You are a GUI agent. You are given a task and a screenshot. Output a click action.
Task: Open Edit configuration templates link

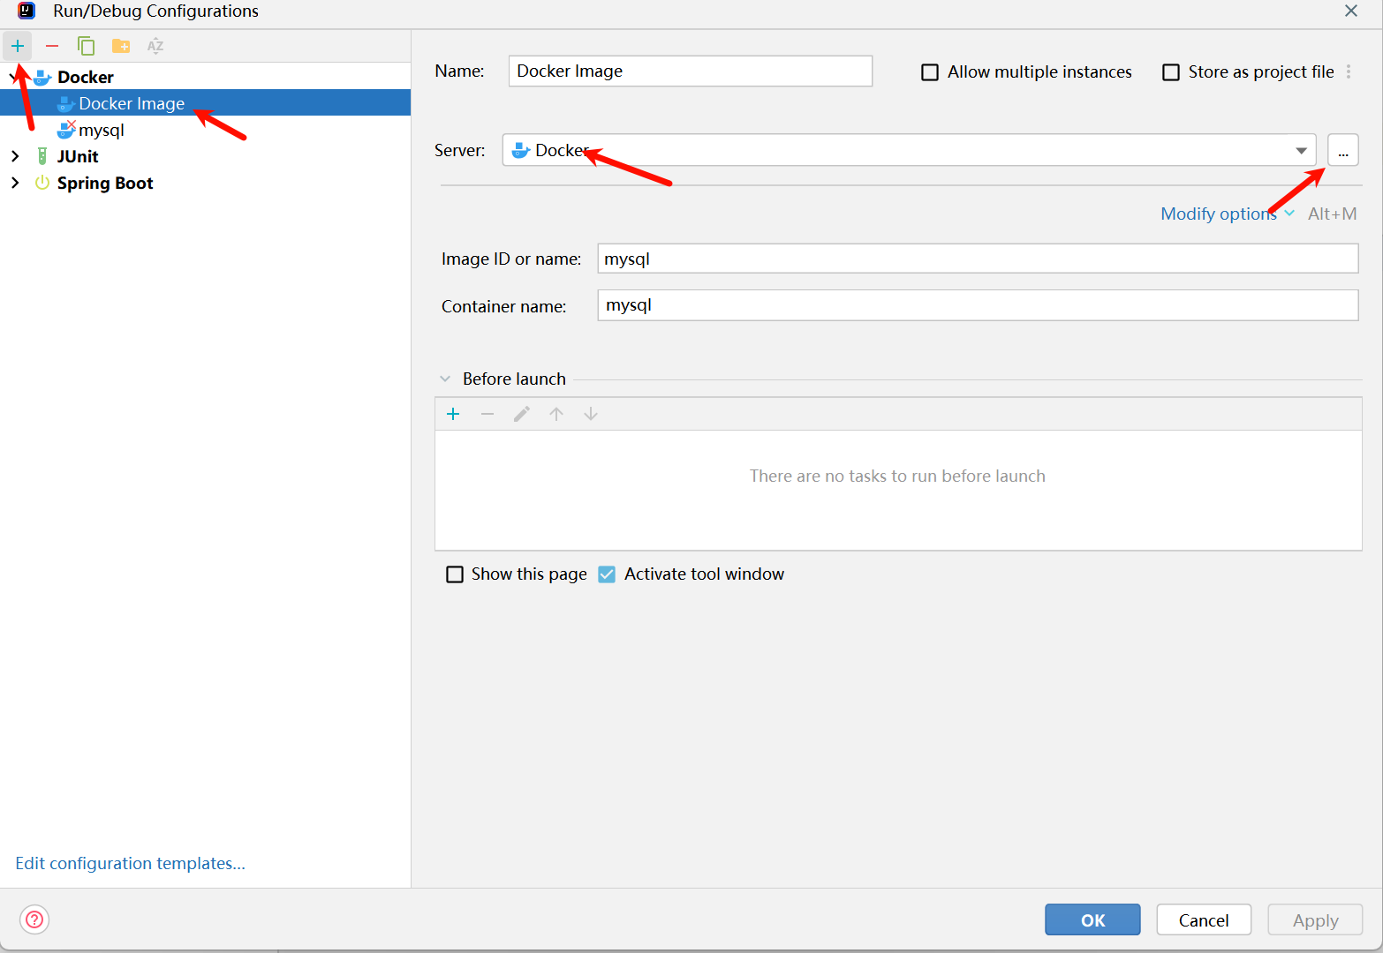130,863
